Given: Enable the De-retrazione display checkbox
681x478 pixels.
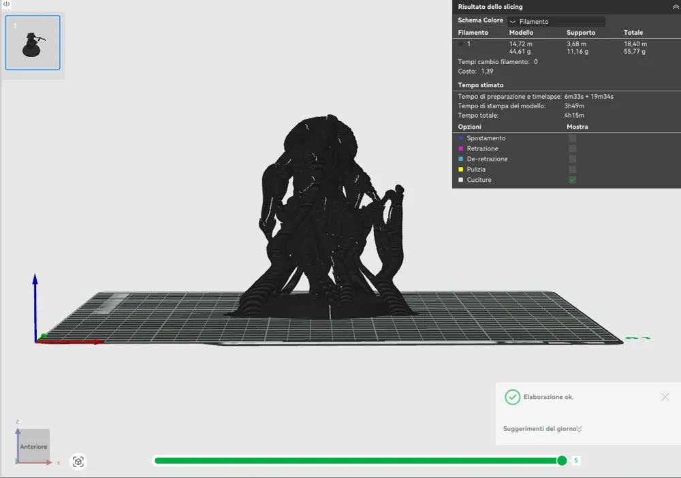Looking at the screenshot, I should point(573,159).
